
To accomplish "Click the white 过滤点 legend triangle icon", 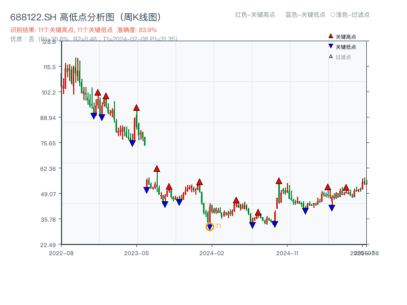I will pyautogui.click(x=331, y=56).
